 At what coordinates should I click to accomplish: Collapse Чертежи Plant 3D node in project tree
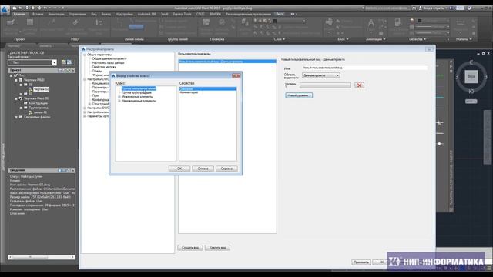point(16,98)
